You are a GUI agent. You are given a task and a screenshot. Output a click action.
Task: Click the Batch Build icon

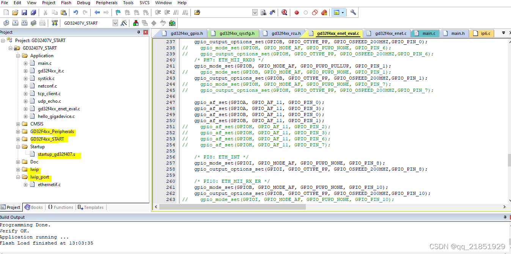tap(33, 23)
